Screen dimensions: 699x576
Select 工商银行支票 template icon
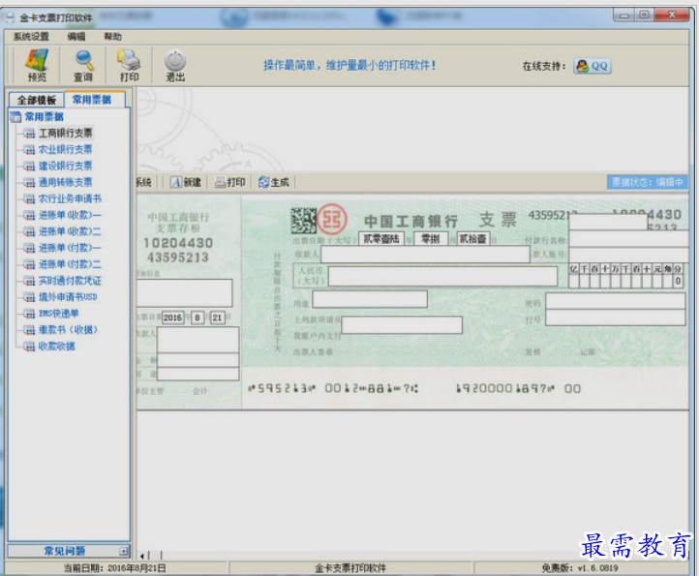29,133
